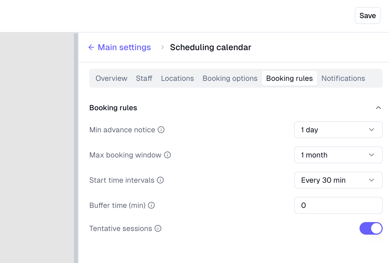Viewport: 389px width, 263px height.
Task: Collapse the Booking rules section
Action: click(378, 108)
